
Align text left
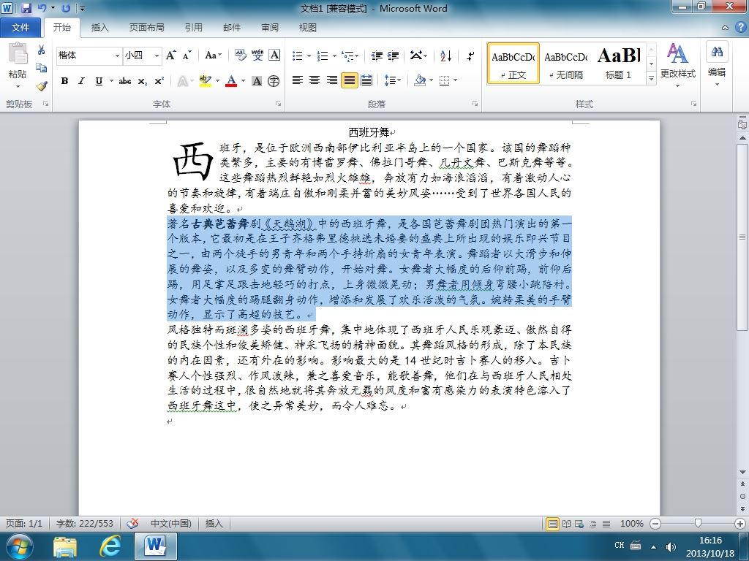point(297,80)
